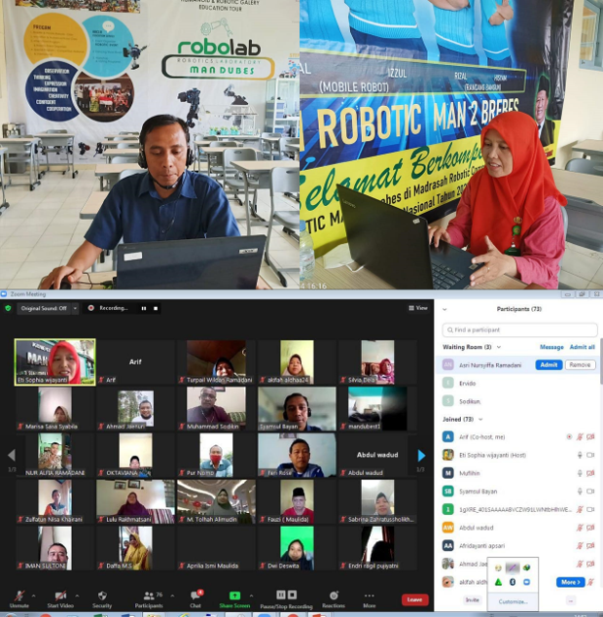Screen dimensions: 603x617
Task: Click camera icon on Syamsul Bayan's row
Action: [590, 492]
